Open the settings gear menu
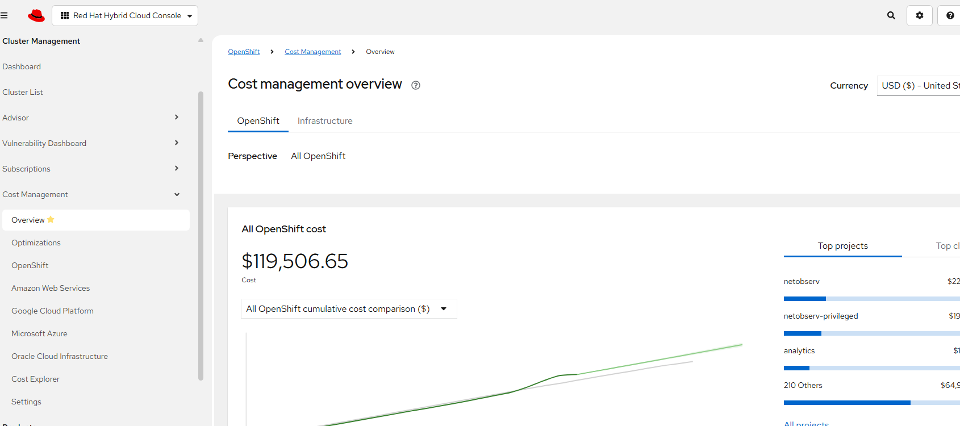Viewport: 960px width, 426px height. tap(920, 15)
